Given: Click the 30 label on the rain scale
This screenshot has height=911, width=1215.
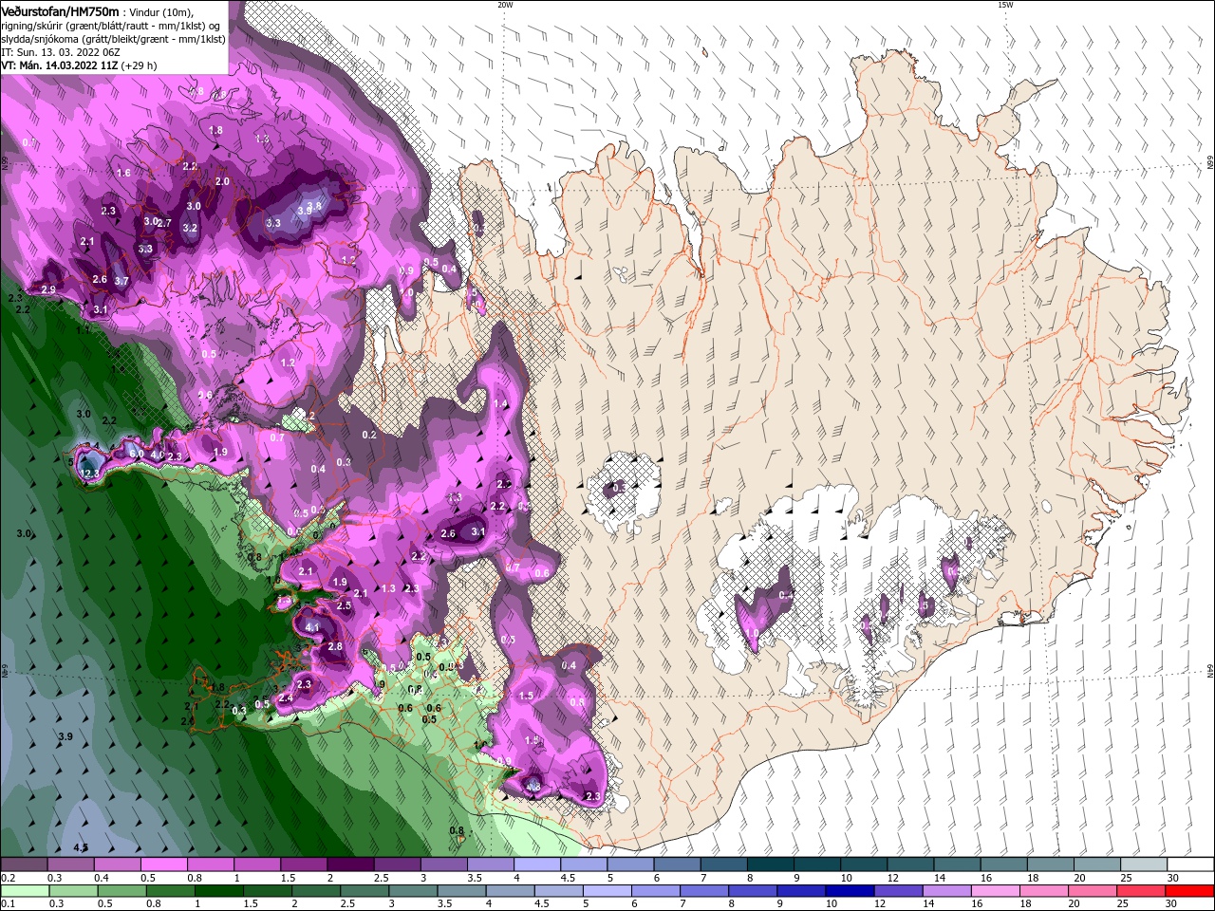Looking at the screenshot, I should click(x=1173, y=904).
